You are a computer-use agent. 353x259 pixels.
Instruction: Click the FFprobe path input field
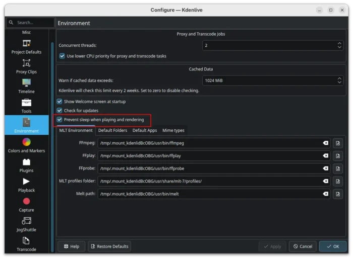point(214,168)
